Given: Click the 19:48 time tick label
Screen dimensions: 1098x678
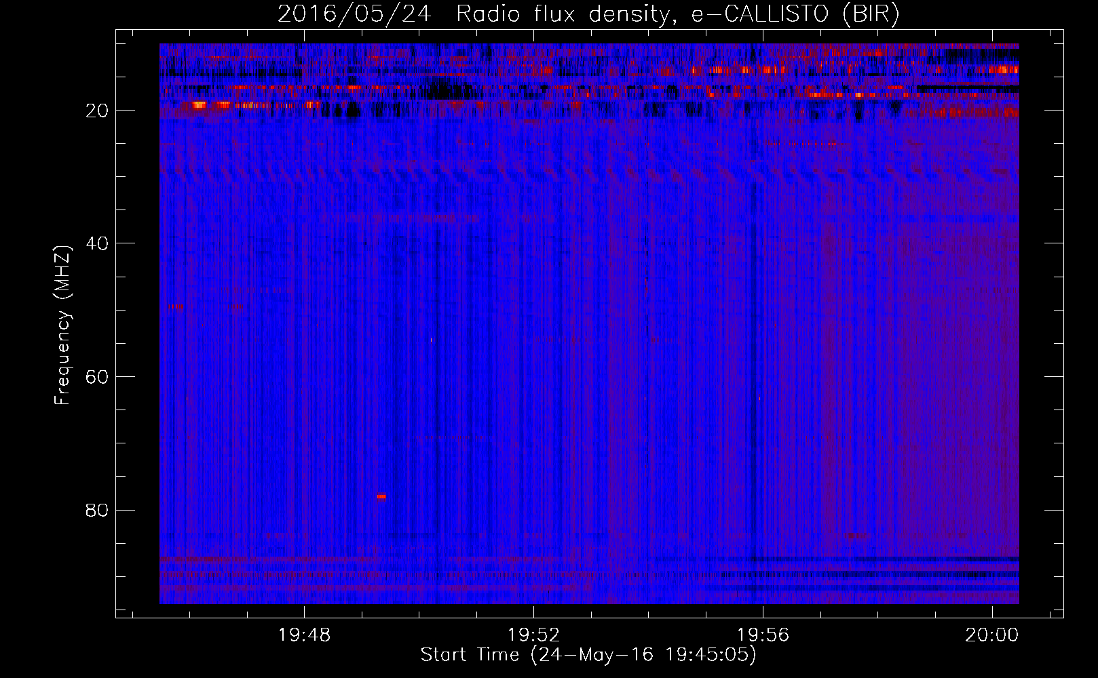Looking at the screenshot, I should click(305, 635).
